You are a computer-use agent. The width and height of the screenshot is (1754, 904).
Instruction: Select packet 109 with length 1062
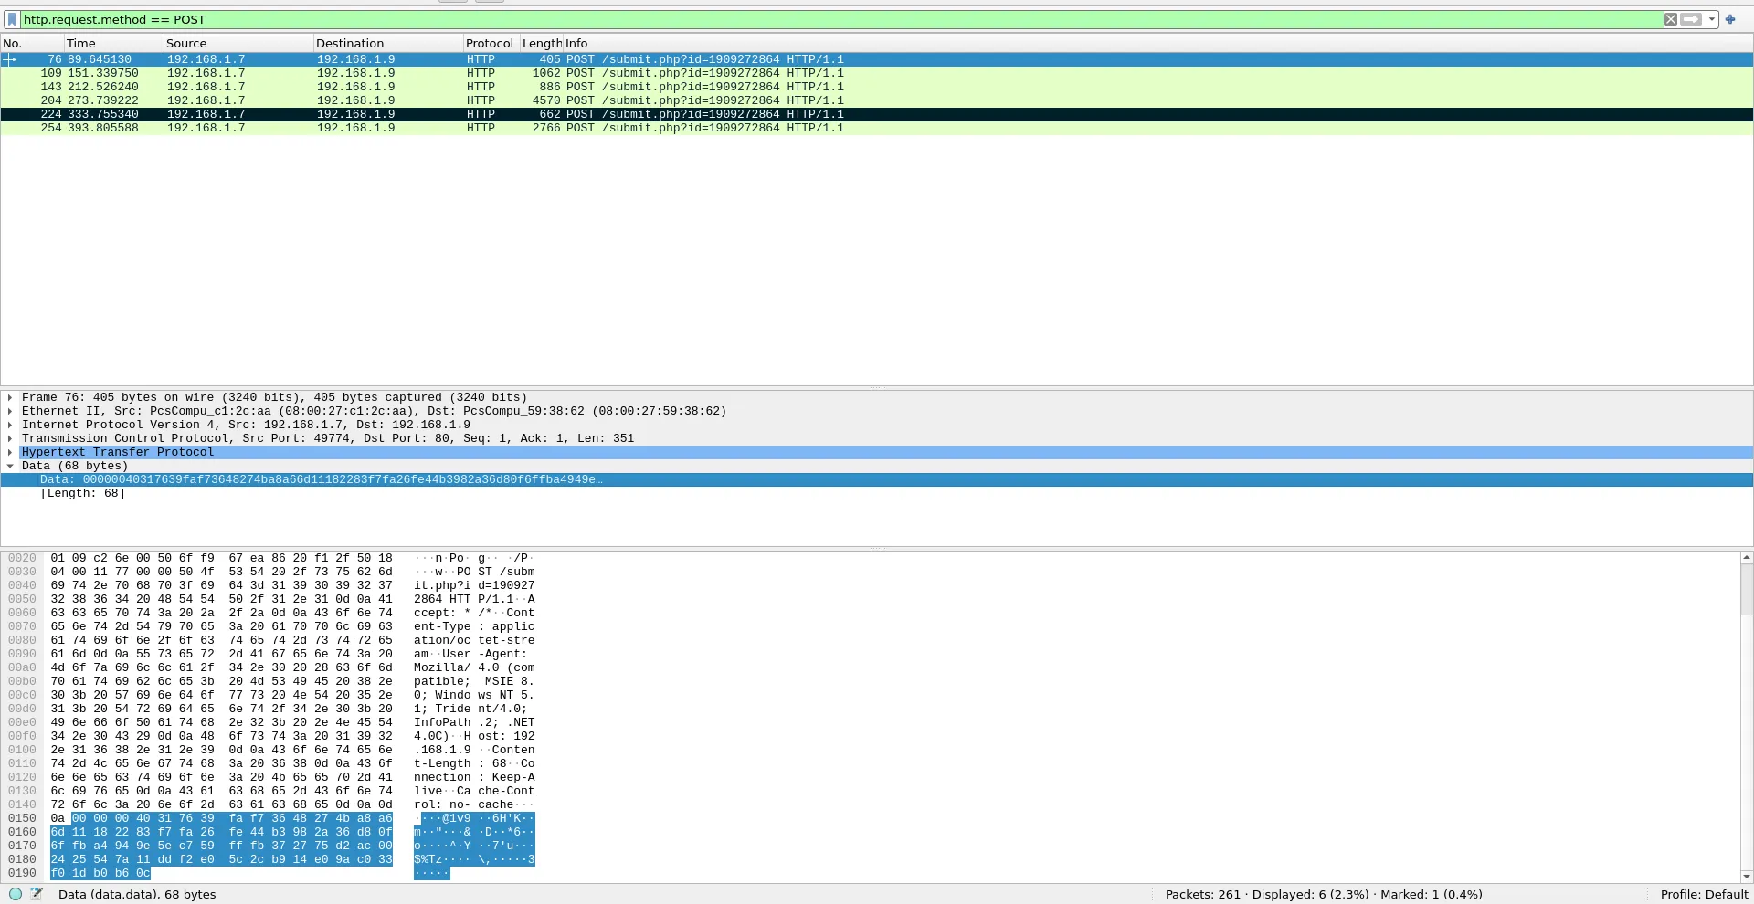tap(877, 73)
